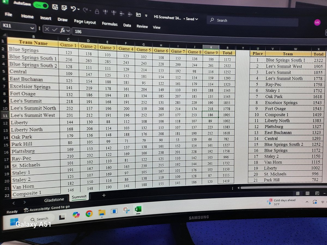
Task: Open Google Chrome from the taskbar
Action: pos(89,214)
